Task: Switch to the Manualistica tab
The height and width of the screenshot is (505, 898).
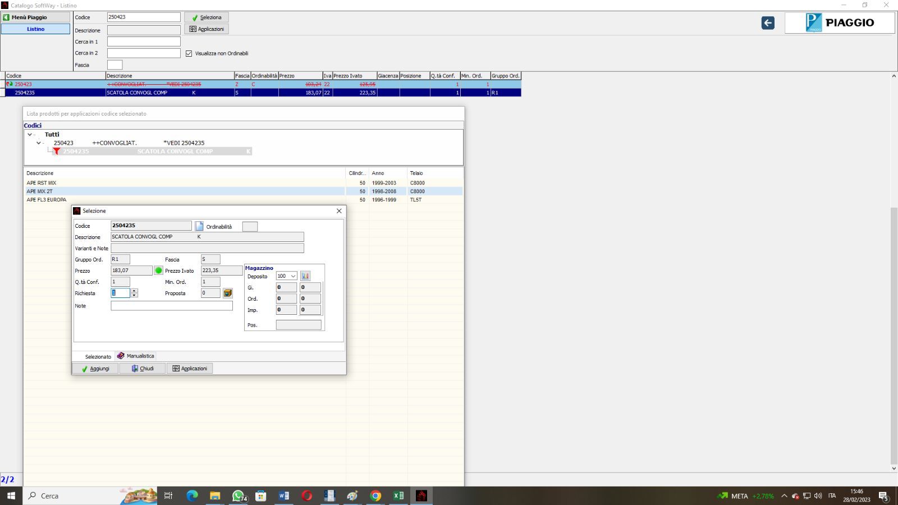Action: pyautogui.click(x=136, y=356)
